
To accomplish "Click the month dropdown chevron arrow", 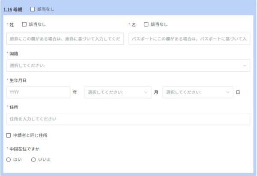I will 146,92.
